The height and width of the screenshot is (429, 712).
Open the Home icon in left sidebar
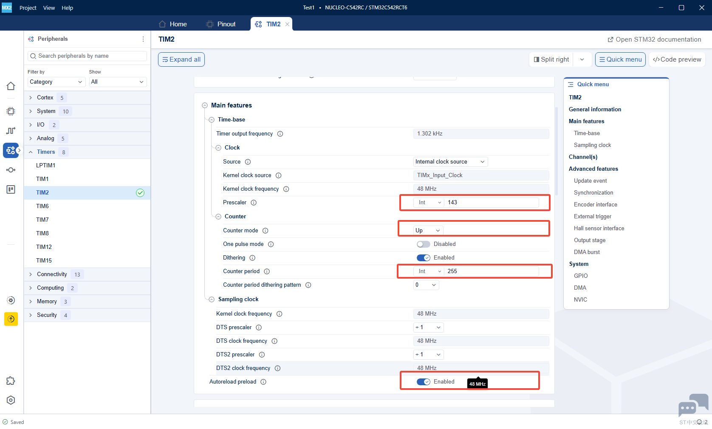(x=11, y=86)
